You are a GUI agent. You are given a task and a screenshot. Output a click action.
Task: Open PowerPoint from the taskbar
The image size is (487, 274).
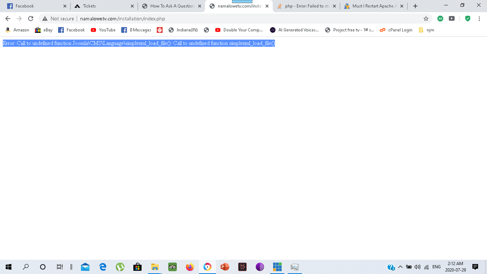click(x=225, y=267)
